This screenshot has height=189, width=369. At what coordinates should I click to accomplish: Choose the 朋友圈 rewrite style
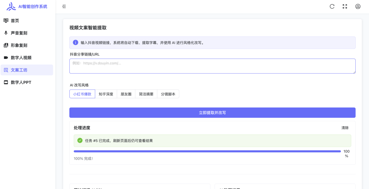(126, 94)
